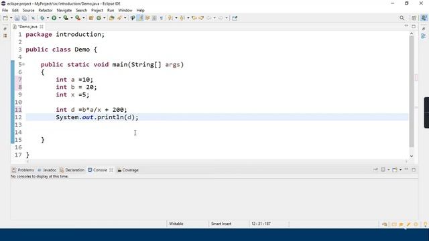Click the Writable status bar field

tap(176, 224)
